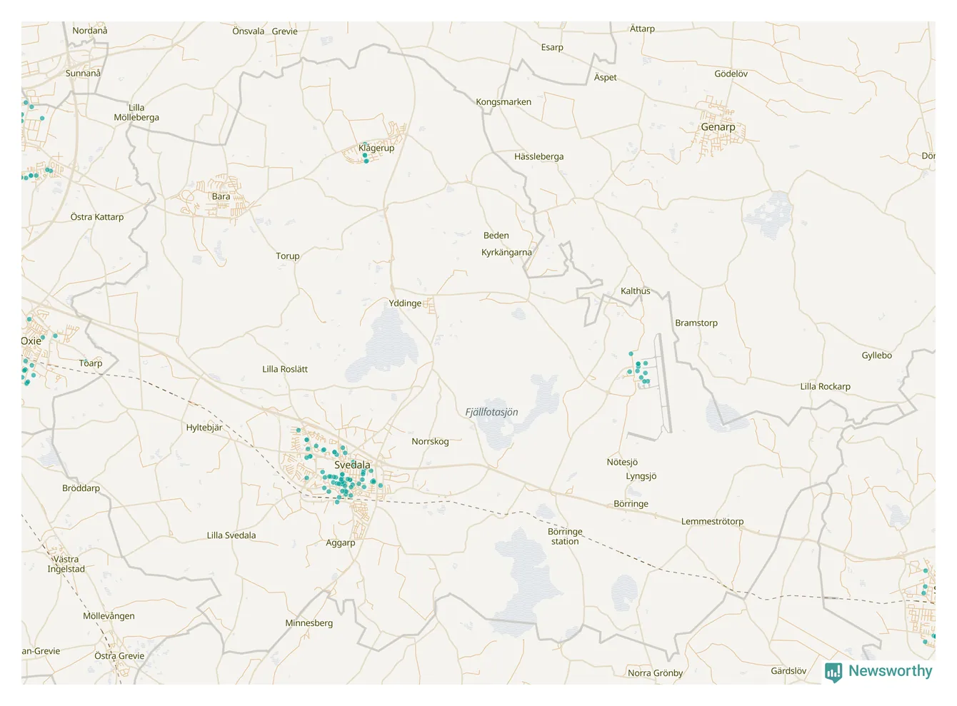Select the Hyltebjär label
The image size is (957, 706).
click(204, 428)
